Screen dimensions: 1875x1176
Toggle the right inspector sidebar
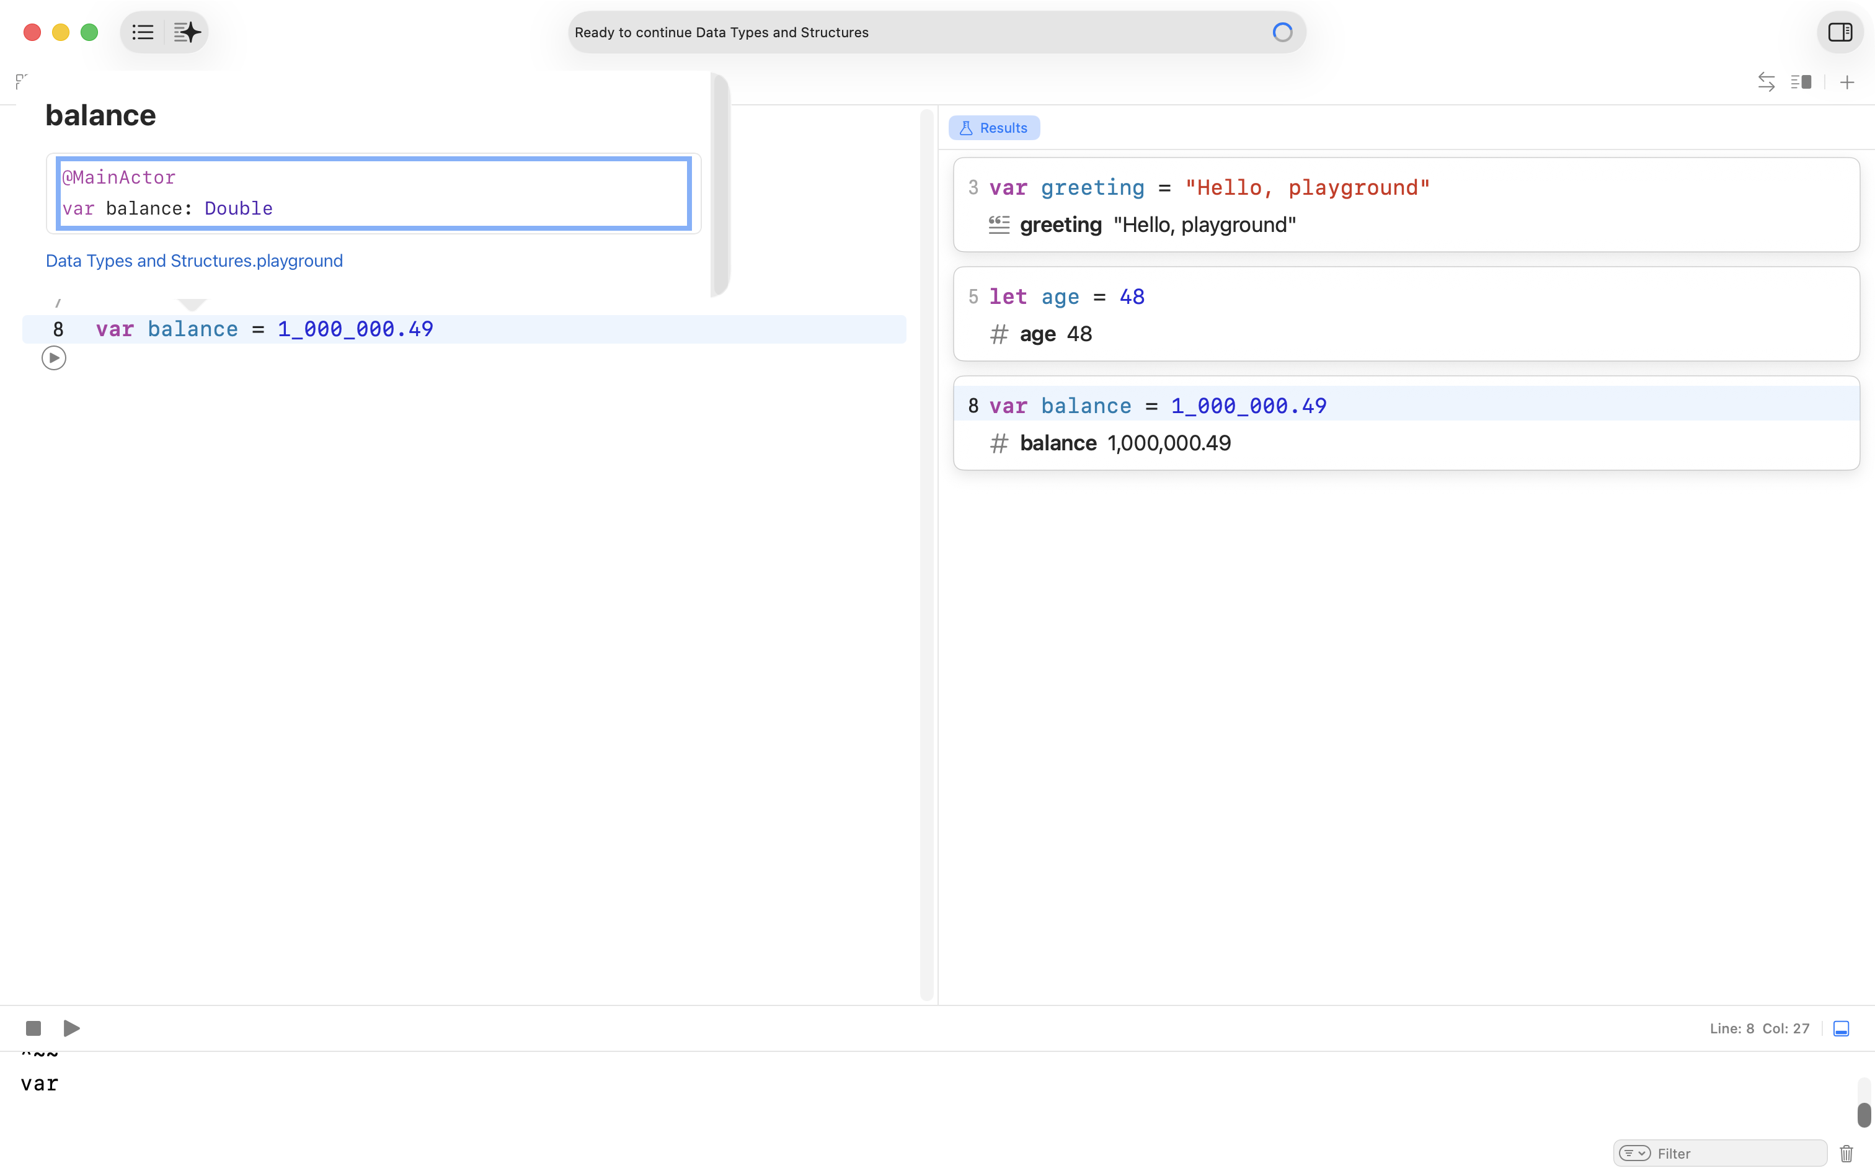click(1839, 32)
